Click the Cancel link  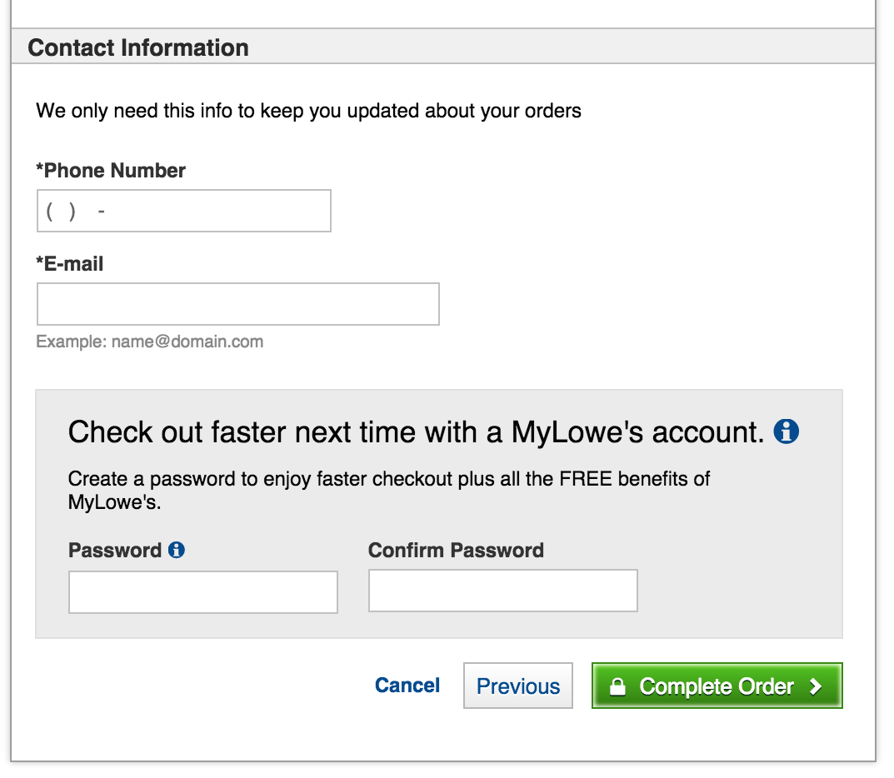coord(407,685)
